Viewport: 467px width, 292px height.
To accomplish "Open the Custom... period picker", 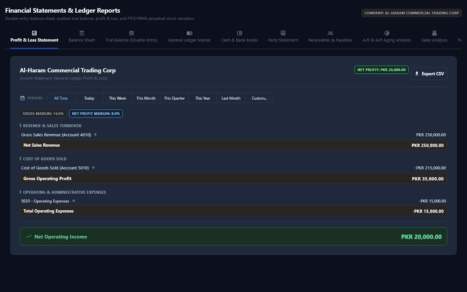I will [x=259, y=98].
